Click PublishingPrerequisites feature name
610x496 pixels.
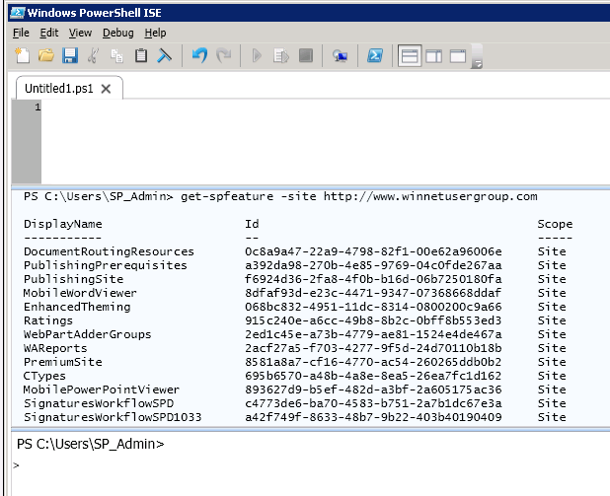point(105,265)
